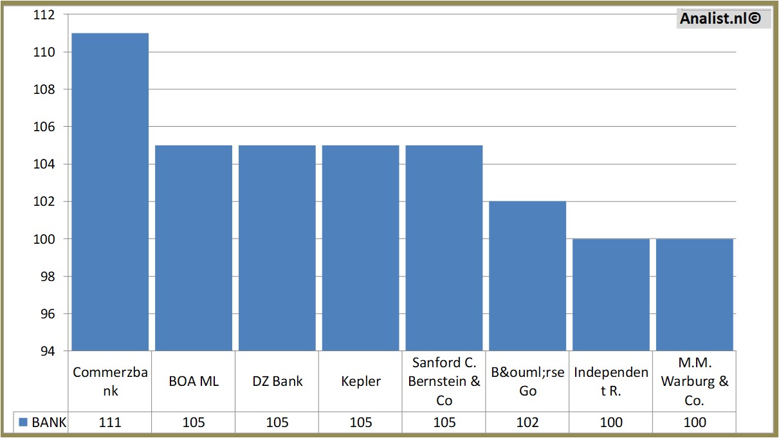This screenshot has height=438, width=779.
Task: Select the B&ouml;rse Go bar
Action: pos(527,276)
